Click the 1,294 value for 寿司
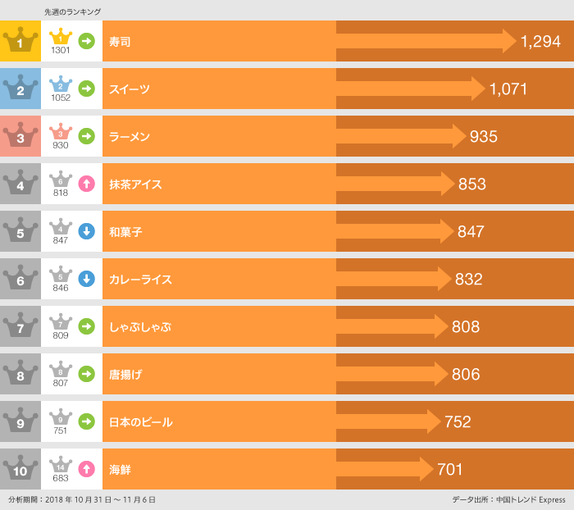 (x=540, y=42)
